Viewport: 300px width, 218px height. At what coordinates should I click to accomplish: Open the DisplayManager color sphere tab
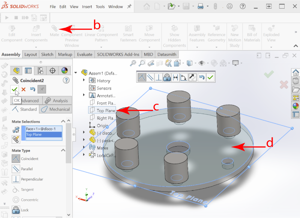point(64,70)
